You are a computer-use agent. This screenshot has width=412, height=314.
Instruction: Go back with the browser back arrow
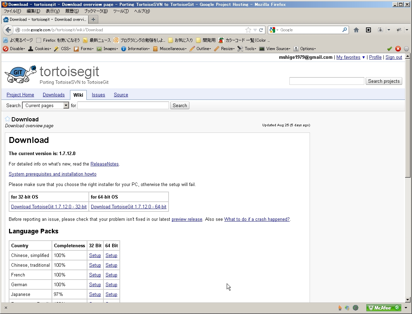(8, 30)
